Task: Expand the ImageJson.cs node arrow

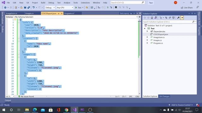Action: click(x=147, y=37)
